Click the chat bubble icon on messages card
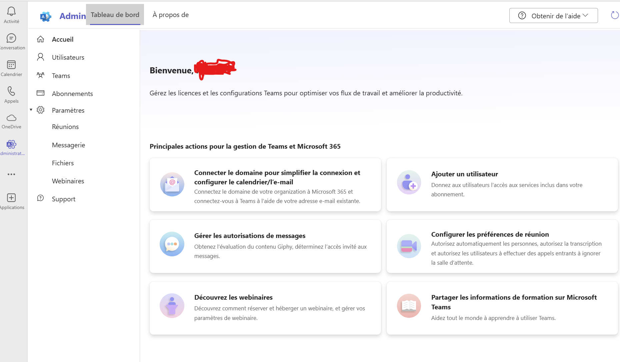 172,244
